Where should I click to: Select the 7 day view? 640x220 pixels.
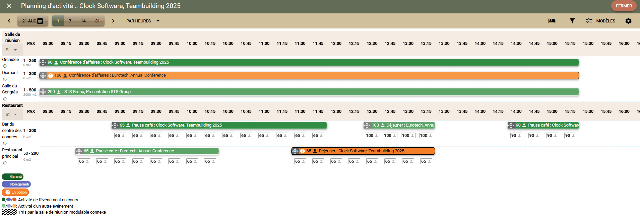tap(70, 21)
